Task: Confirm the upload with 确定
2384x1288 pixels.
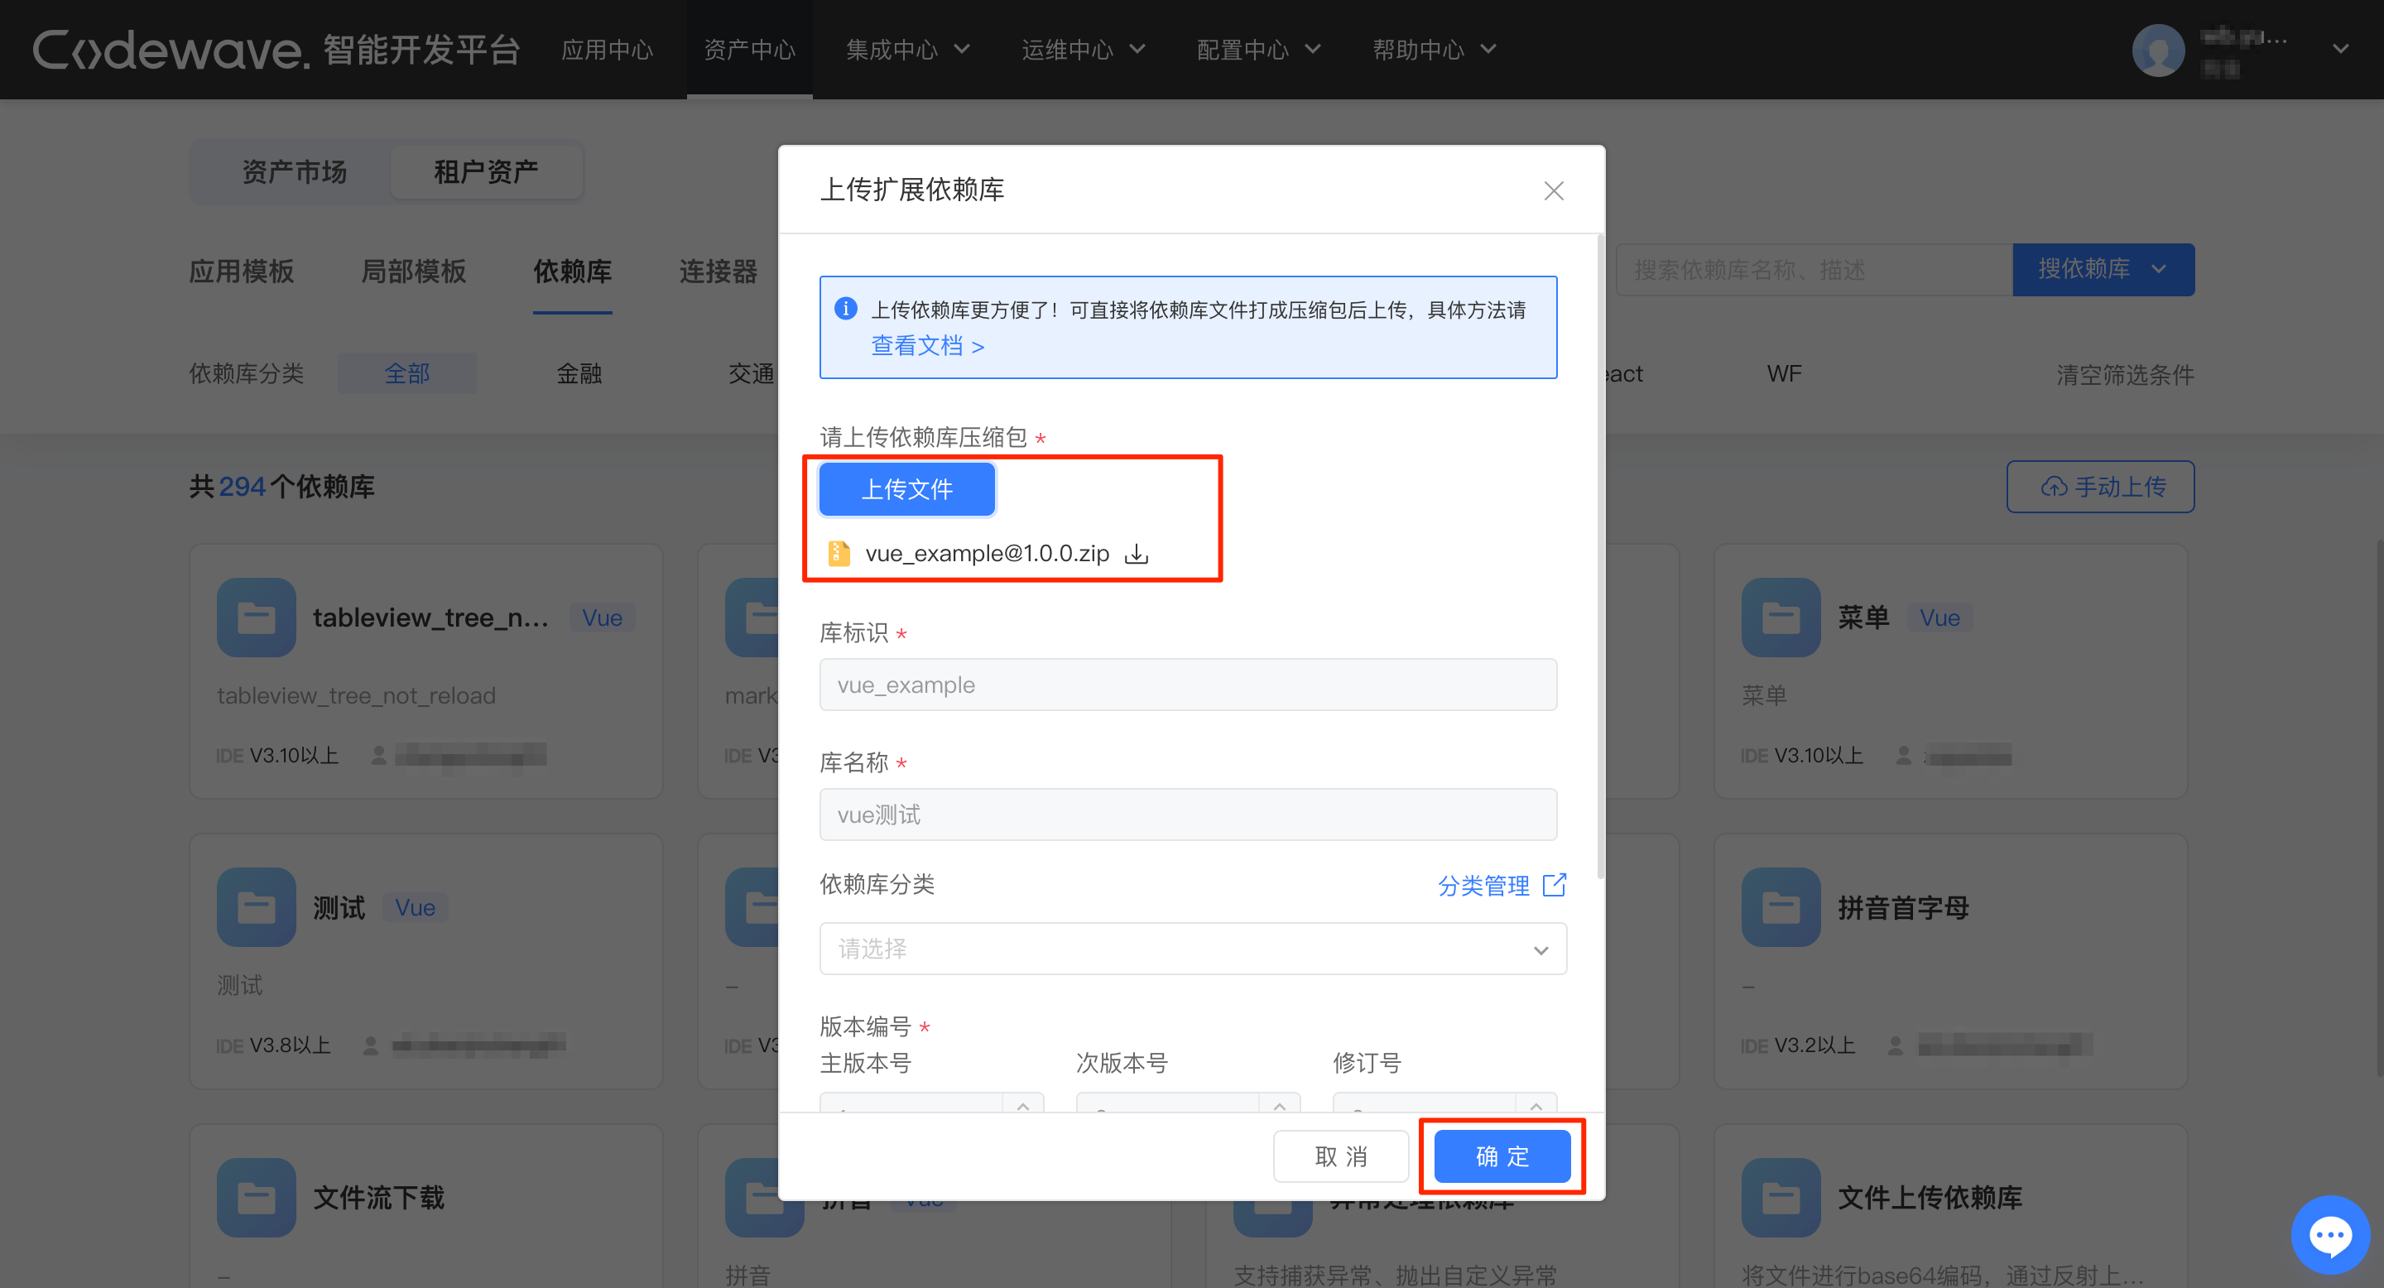Action: (1502, 1156)
